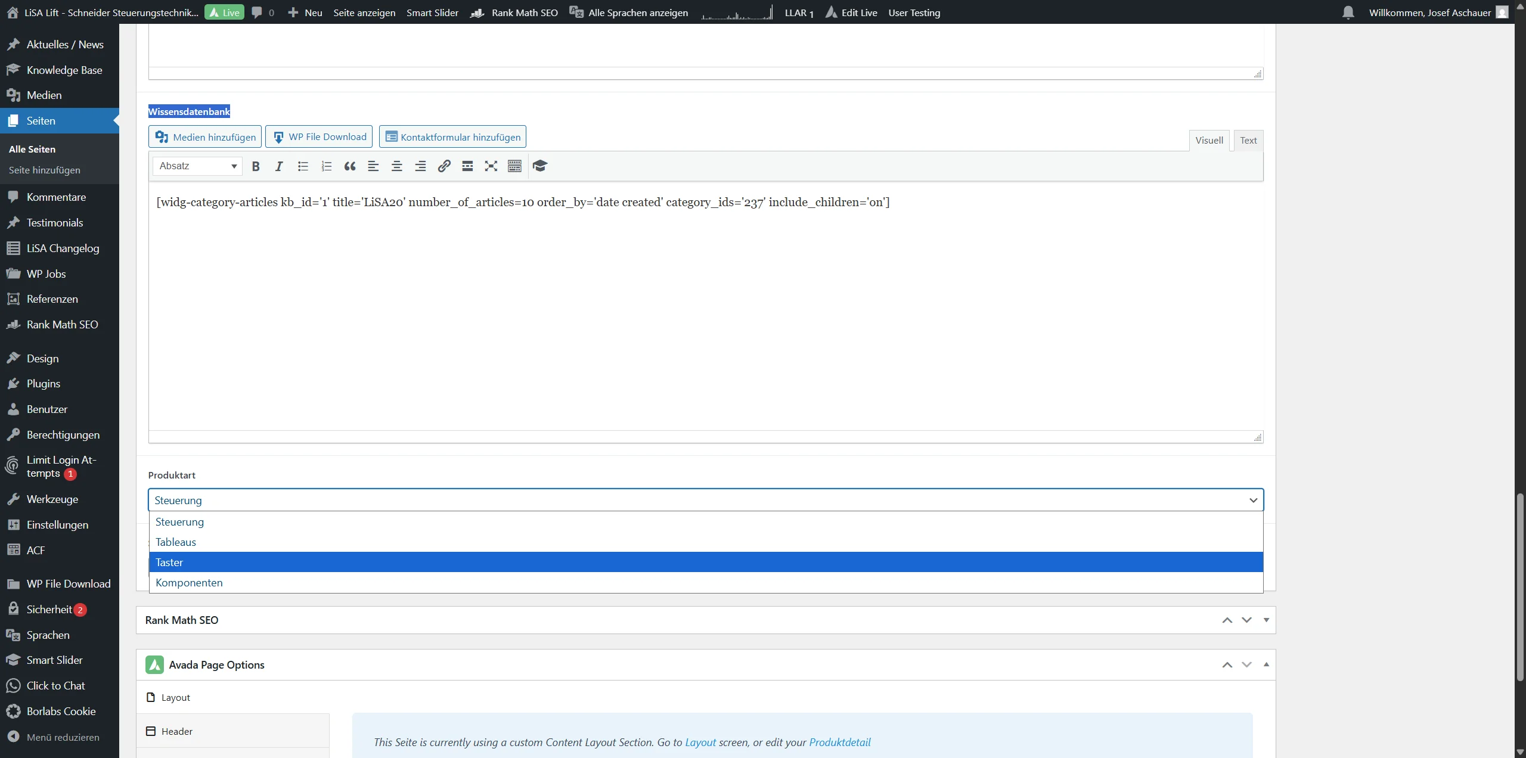The image size is (1526, 758).
Task: Click the Medien hinzufügen button
Action: click(205, 137)
